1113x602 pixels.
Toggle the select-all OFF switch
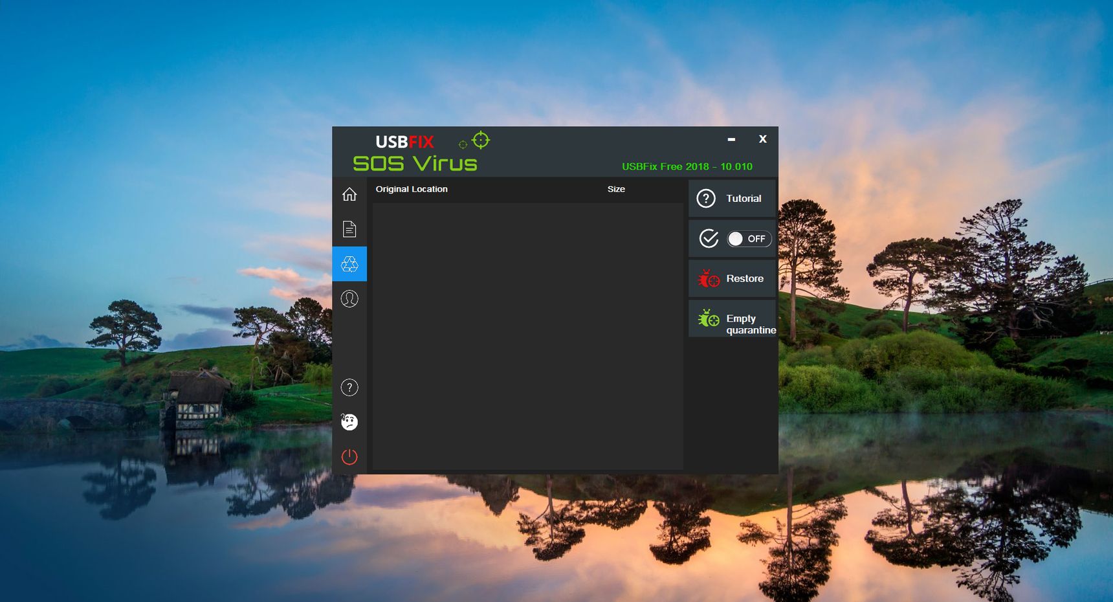[749, 239]
